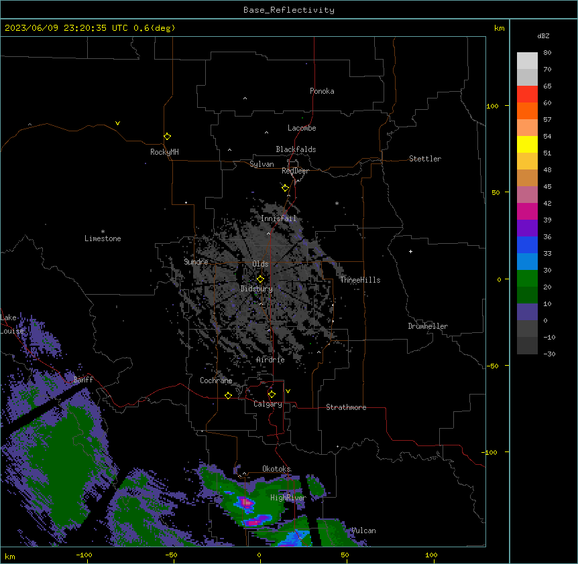Image resolution: width=578 pixels, height=564 pixels.
Task: Click the -100 mark on bottom axis
Action: pyautogui.click(x=84, y=555)
